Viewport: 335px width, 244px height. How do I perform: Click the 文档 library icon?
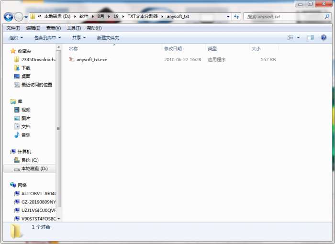click(17, 126)
